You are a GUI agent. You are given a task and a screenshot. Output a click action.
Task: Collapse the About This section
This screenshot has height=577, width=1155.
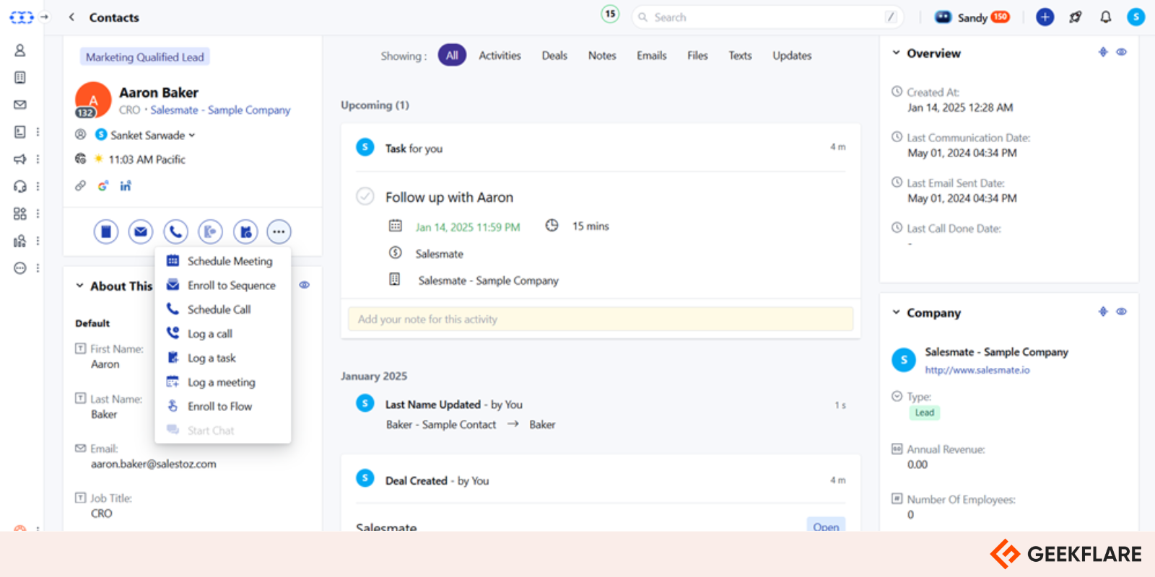[x=79, y=286]
